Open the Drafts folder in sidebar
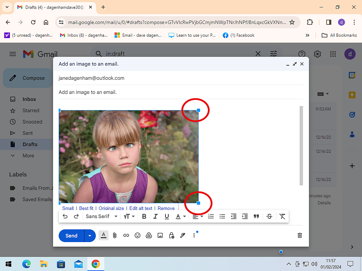The width and height of the screenshot is (362, 271). (x=30, y=144)
